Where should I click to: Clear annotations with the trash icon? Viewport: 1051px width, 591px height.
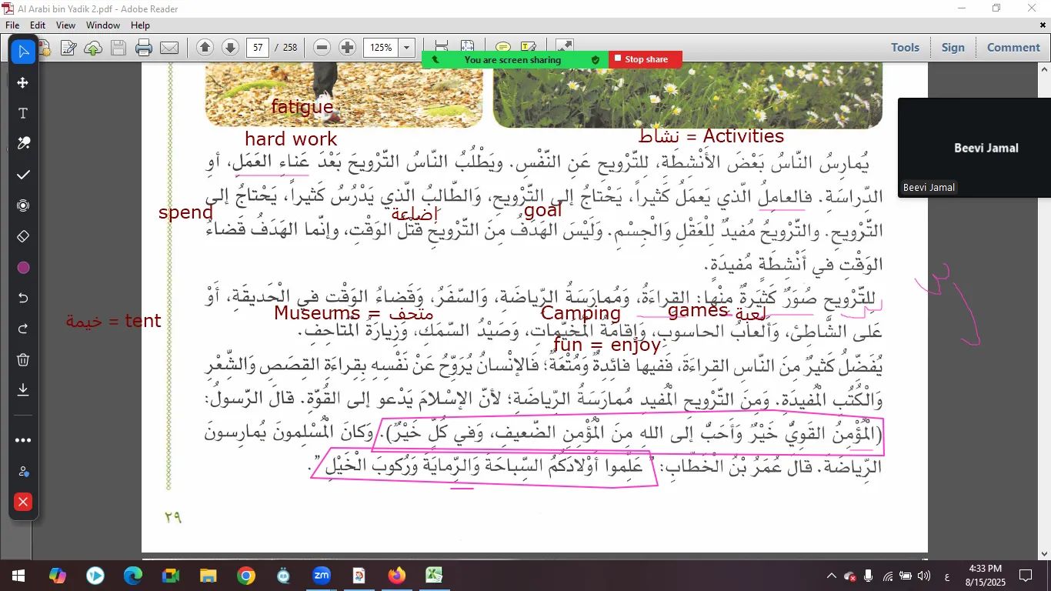(x=23, y=359)
